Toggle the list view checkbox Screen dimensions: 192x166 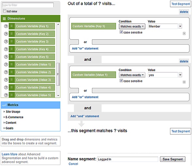(x=5, y=11)
